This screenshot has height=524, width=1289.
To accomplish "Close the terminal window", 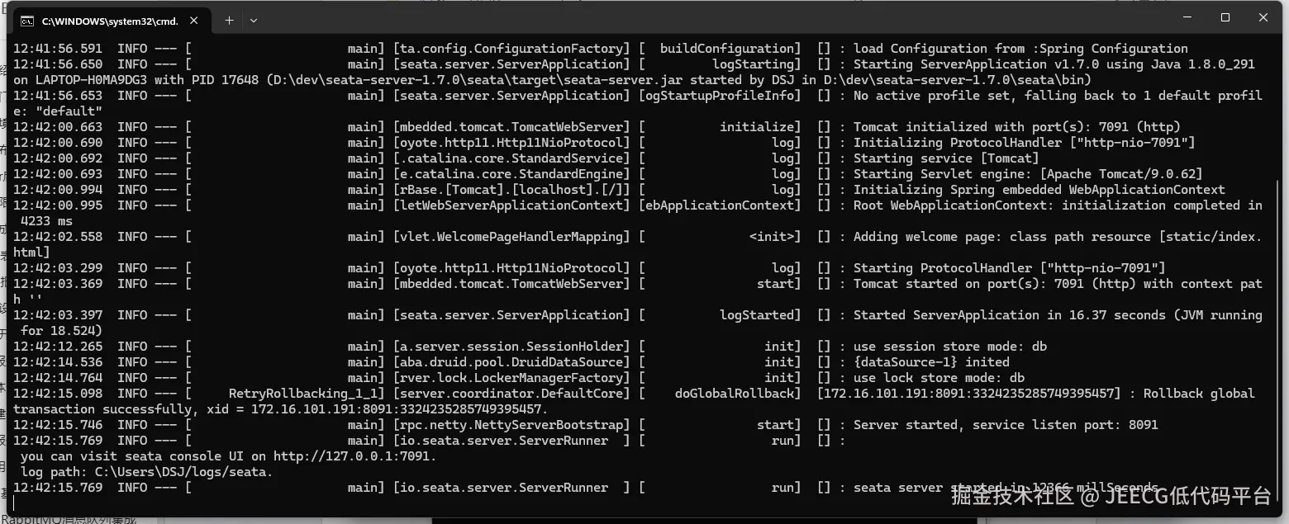I will pos(1263,17).
